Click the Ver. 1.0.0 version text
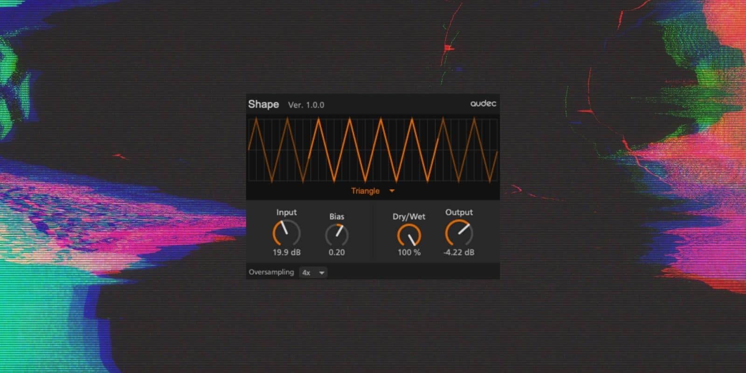Viewport: 746px width, 373px height. coord(306,105)
